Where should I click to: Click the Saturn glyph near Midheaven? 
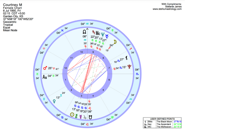point(93,32)
